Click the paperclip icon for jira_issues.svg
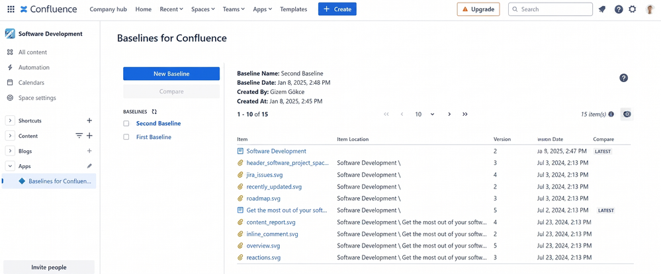661x274 pixels. [240, 175]
